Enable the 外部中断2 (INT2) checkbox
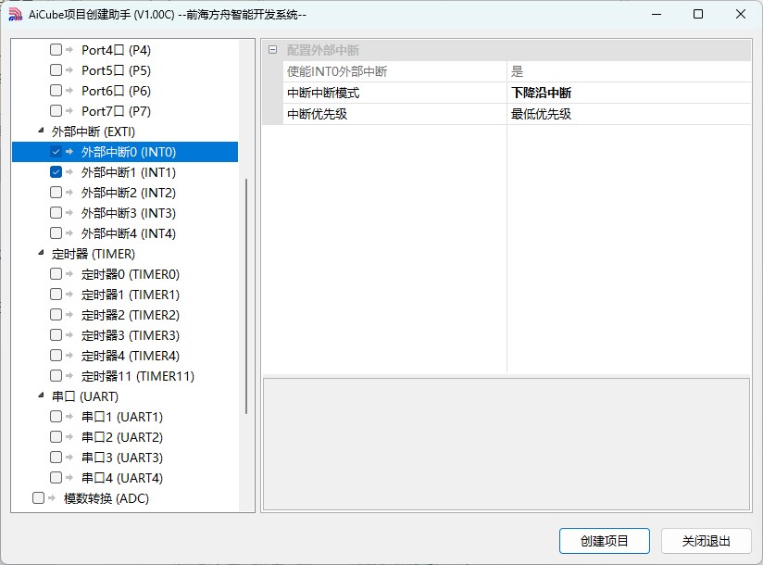The height and width of the screenshot is (565, 763). point(56,193)
